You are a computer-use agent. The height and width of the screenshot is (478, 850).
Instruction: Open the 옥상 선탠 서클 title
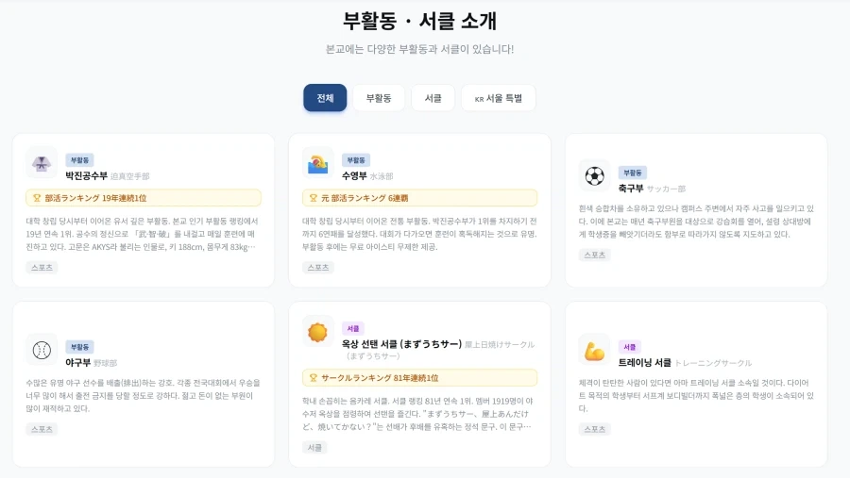[x=401, y=344]
